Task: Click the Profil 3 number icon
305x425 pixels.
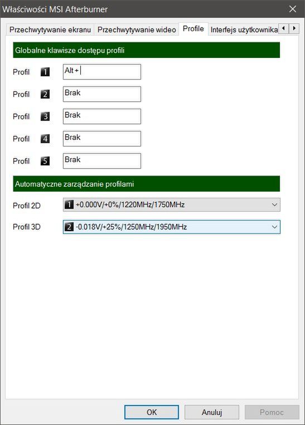Action: point(45,116)
